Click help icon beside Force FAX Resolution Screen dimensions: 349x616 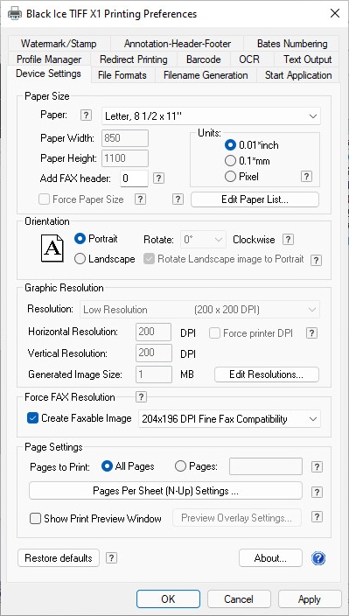[x=141, y=397]
